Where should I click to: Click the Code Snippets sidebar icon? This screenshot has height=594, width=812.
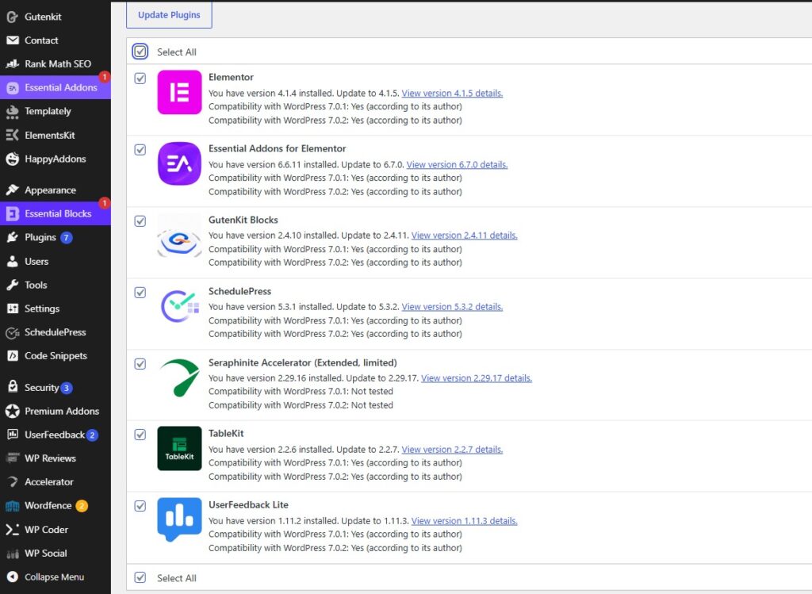[x=13, y=356]
